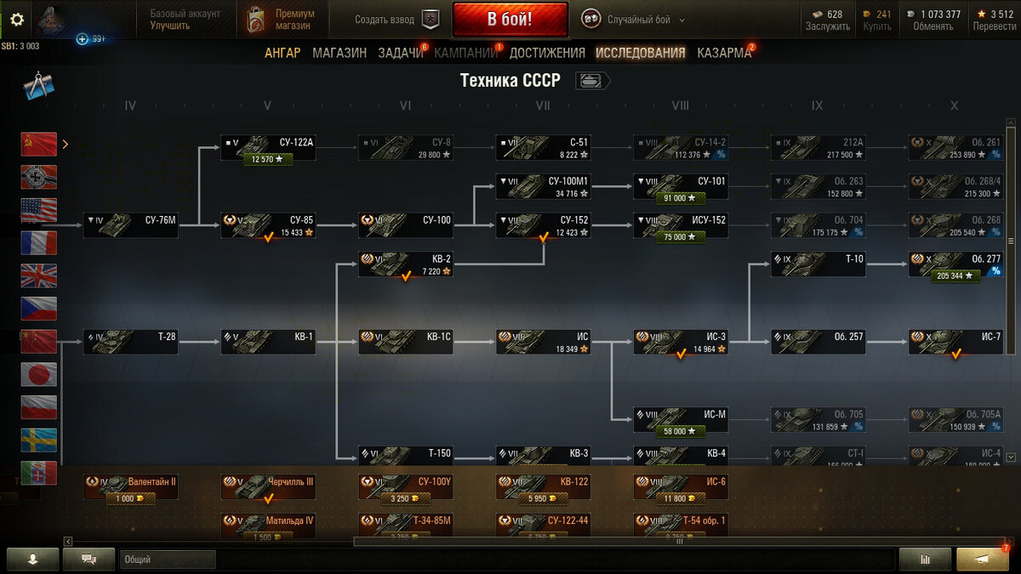This screenshot has height=574, width=1021.
Task: Open the blueprints compass icon
Action: [39, 86]
